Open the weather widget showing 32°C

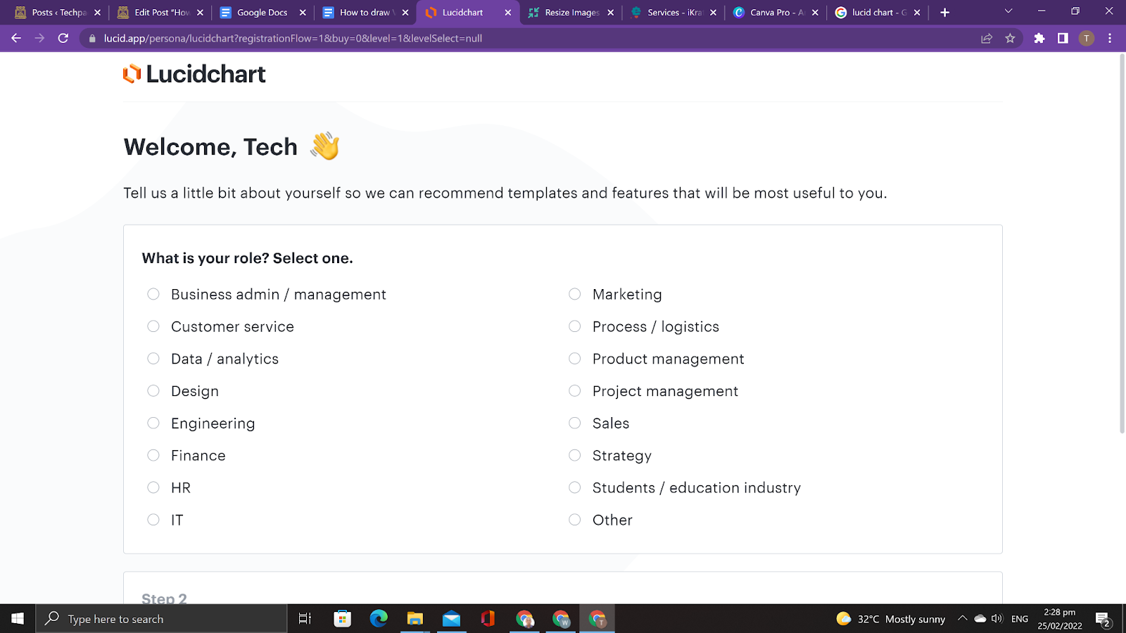[x=891, y=619]
